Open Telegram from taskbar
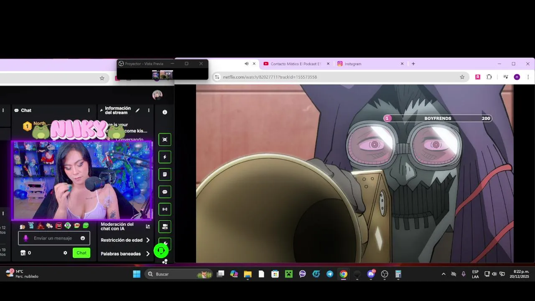The height and width of the screenshot is (301, 535). [x=330, y=274]
